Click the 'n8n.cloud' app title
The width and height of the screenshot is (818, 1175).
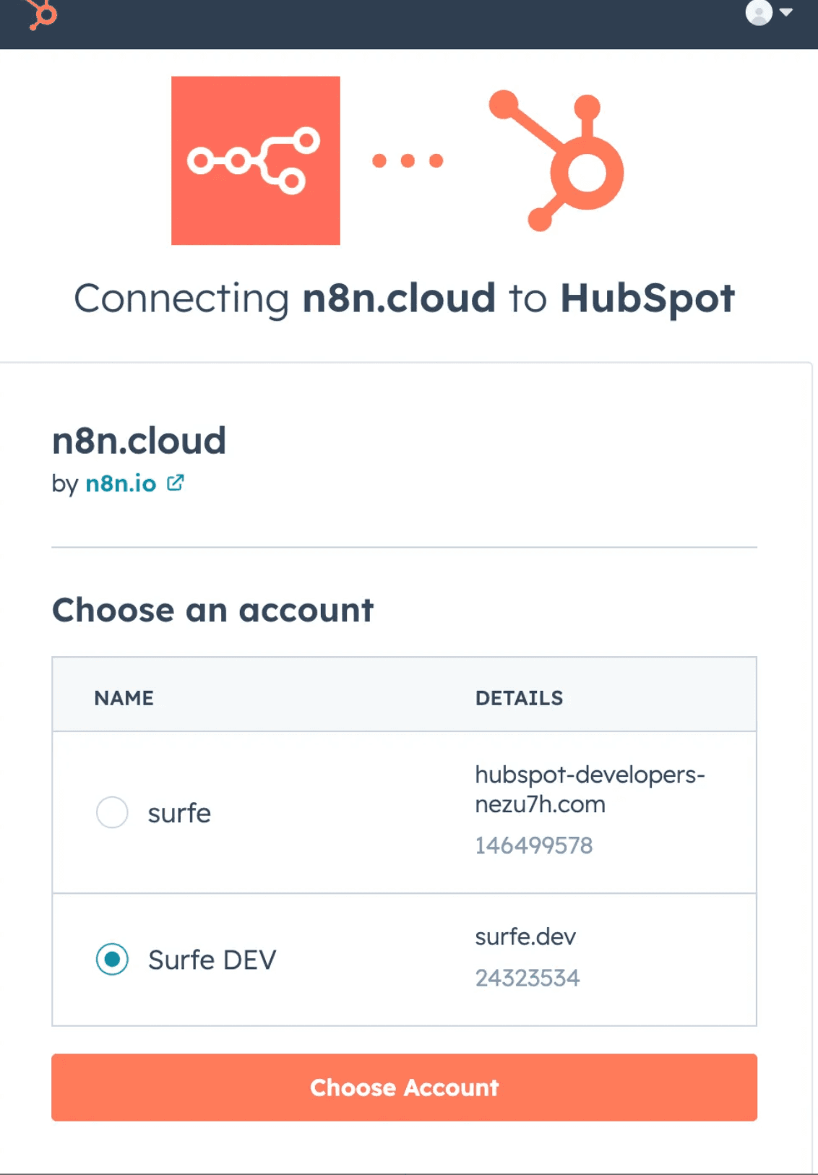[139, 441]
